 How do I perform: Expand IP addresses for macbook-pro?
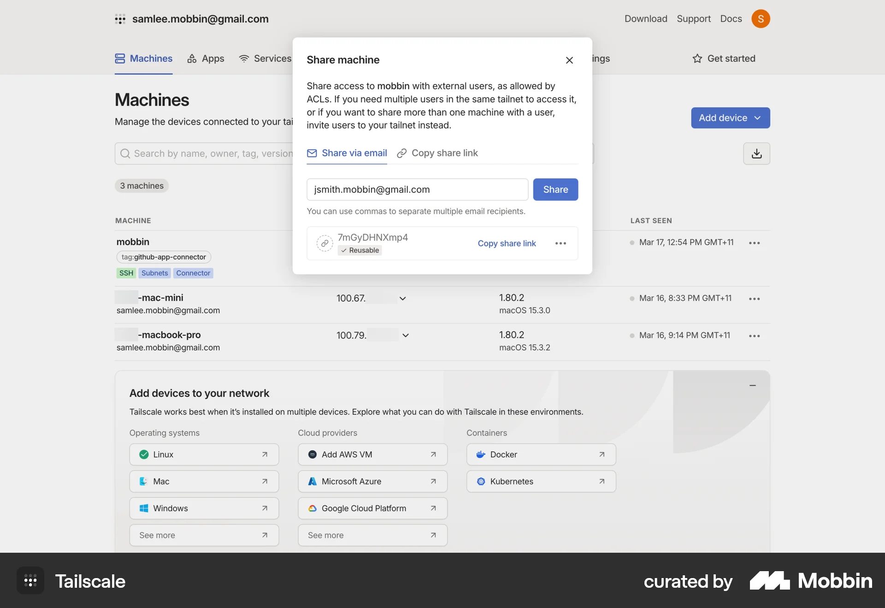pyautogui.click(x=405, y=335)
